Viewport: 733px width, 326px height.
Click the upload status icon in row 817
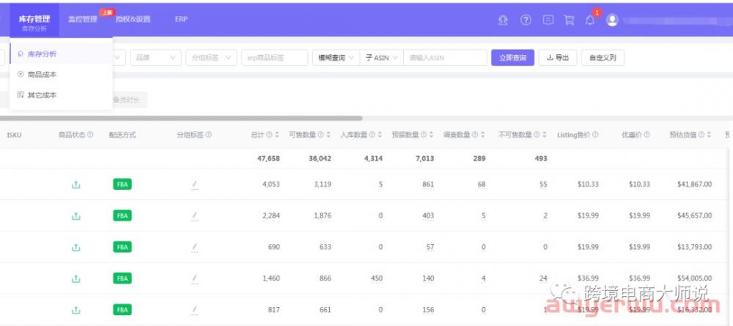75,310
